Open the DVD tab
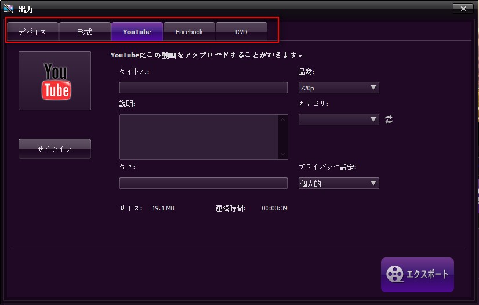 point(241,31)
